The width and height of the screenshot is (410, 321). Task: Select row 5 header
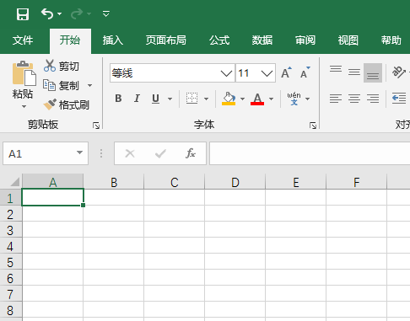11,262
